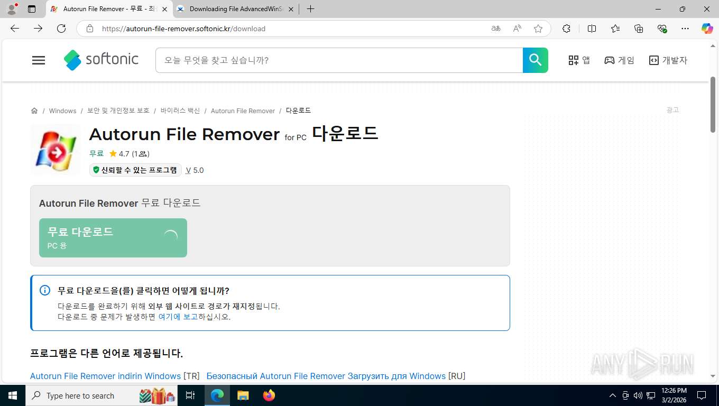This screenshot has height=406, width=719.
Task: Open 보안 및 개인정보 보호 breadcrumb
Action: (118, 110)
